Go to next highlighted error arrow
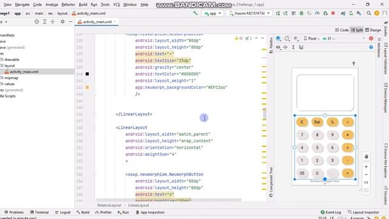This screenshot has width=389, height=219. [263, 38]
